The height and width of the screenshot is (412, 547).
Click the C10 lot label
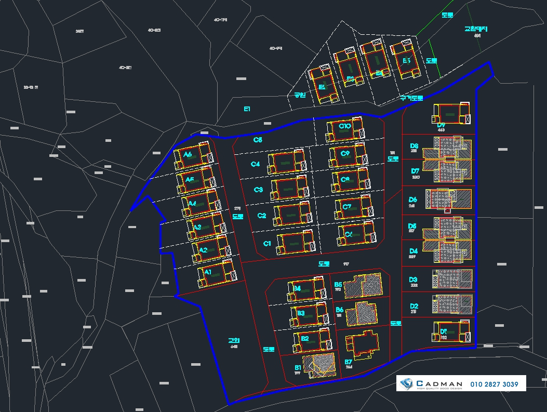[x=344, y=126]
